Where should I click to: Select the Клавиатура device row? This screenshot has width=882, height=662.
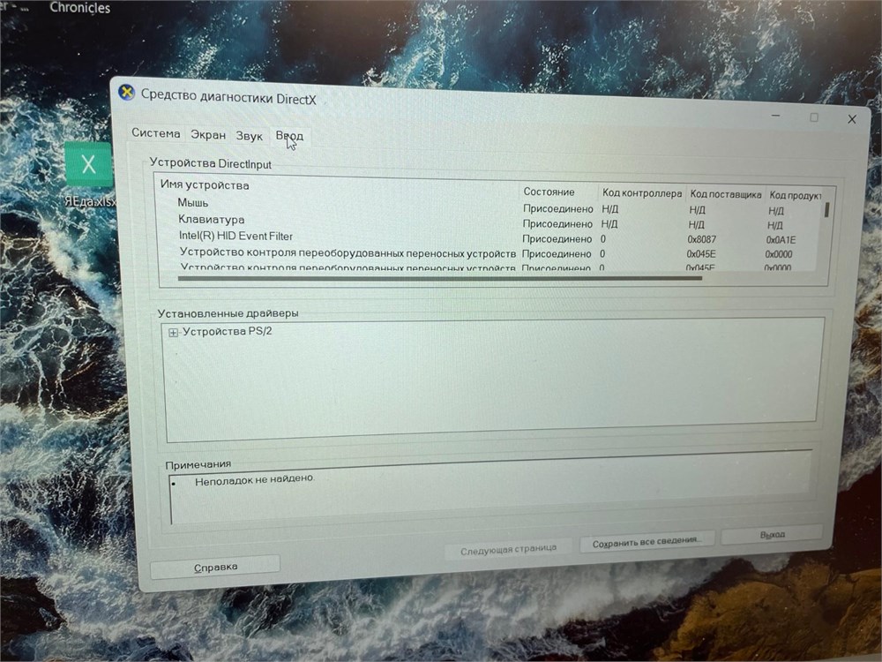tap(211, 220)
